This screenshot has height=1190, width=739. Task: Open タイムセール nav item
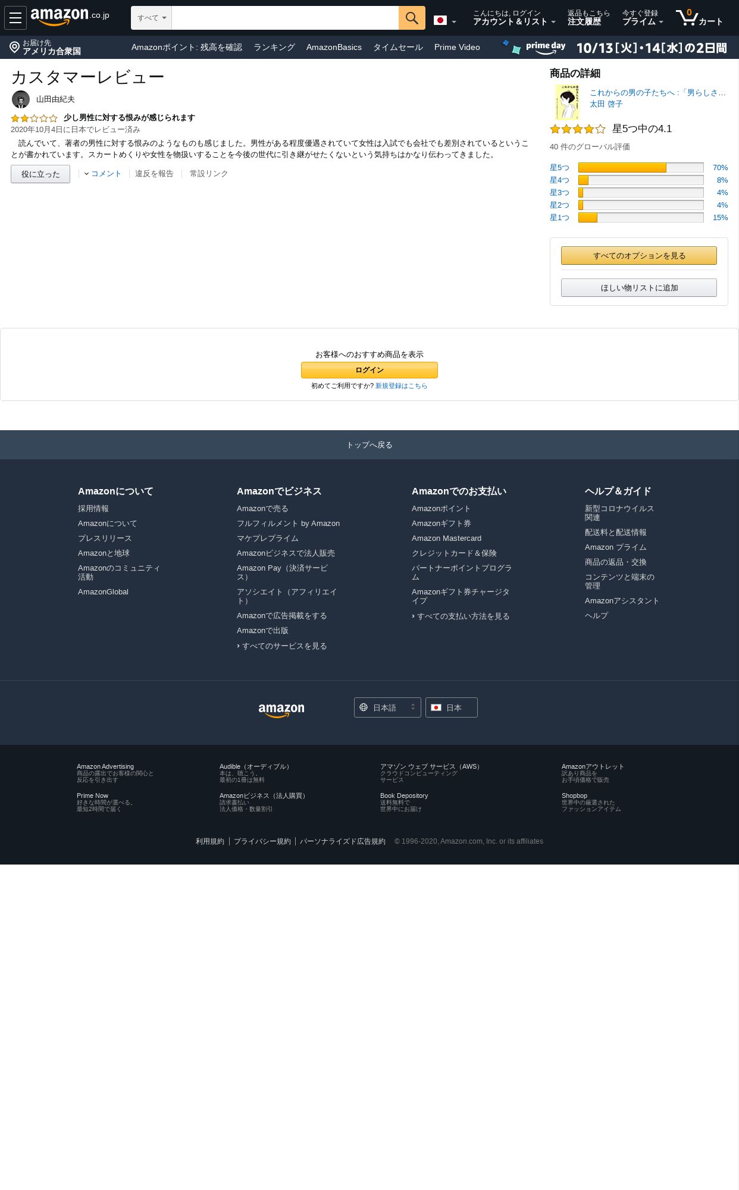click(398, 47)
